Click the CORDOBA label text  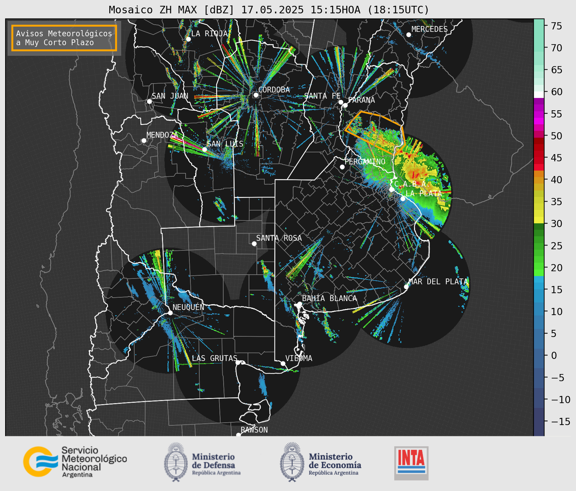[x=274, y=90]
